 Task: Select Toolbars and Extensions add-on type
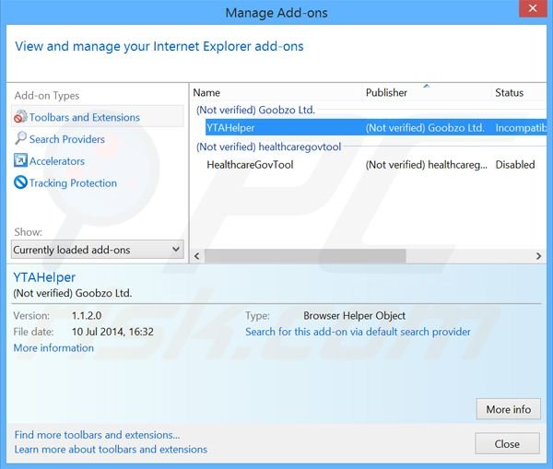coord(98,117)
